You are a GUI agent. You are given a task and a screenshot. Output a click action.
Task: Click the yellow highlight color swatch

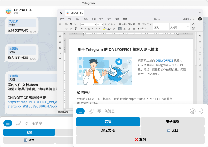pos(104,29)
